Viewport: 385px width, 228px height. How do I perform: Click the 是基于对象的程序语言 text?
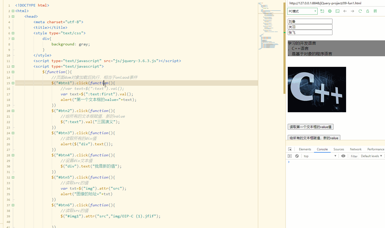click(x=312, y=54)
